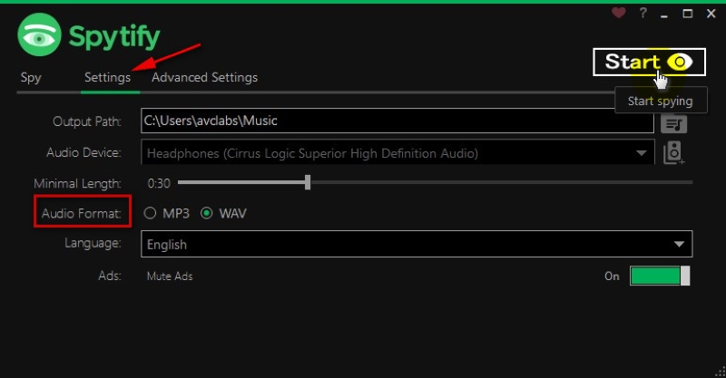
Task: Open help via question mark icon
Action: (643, 13)
